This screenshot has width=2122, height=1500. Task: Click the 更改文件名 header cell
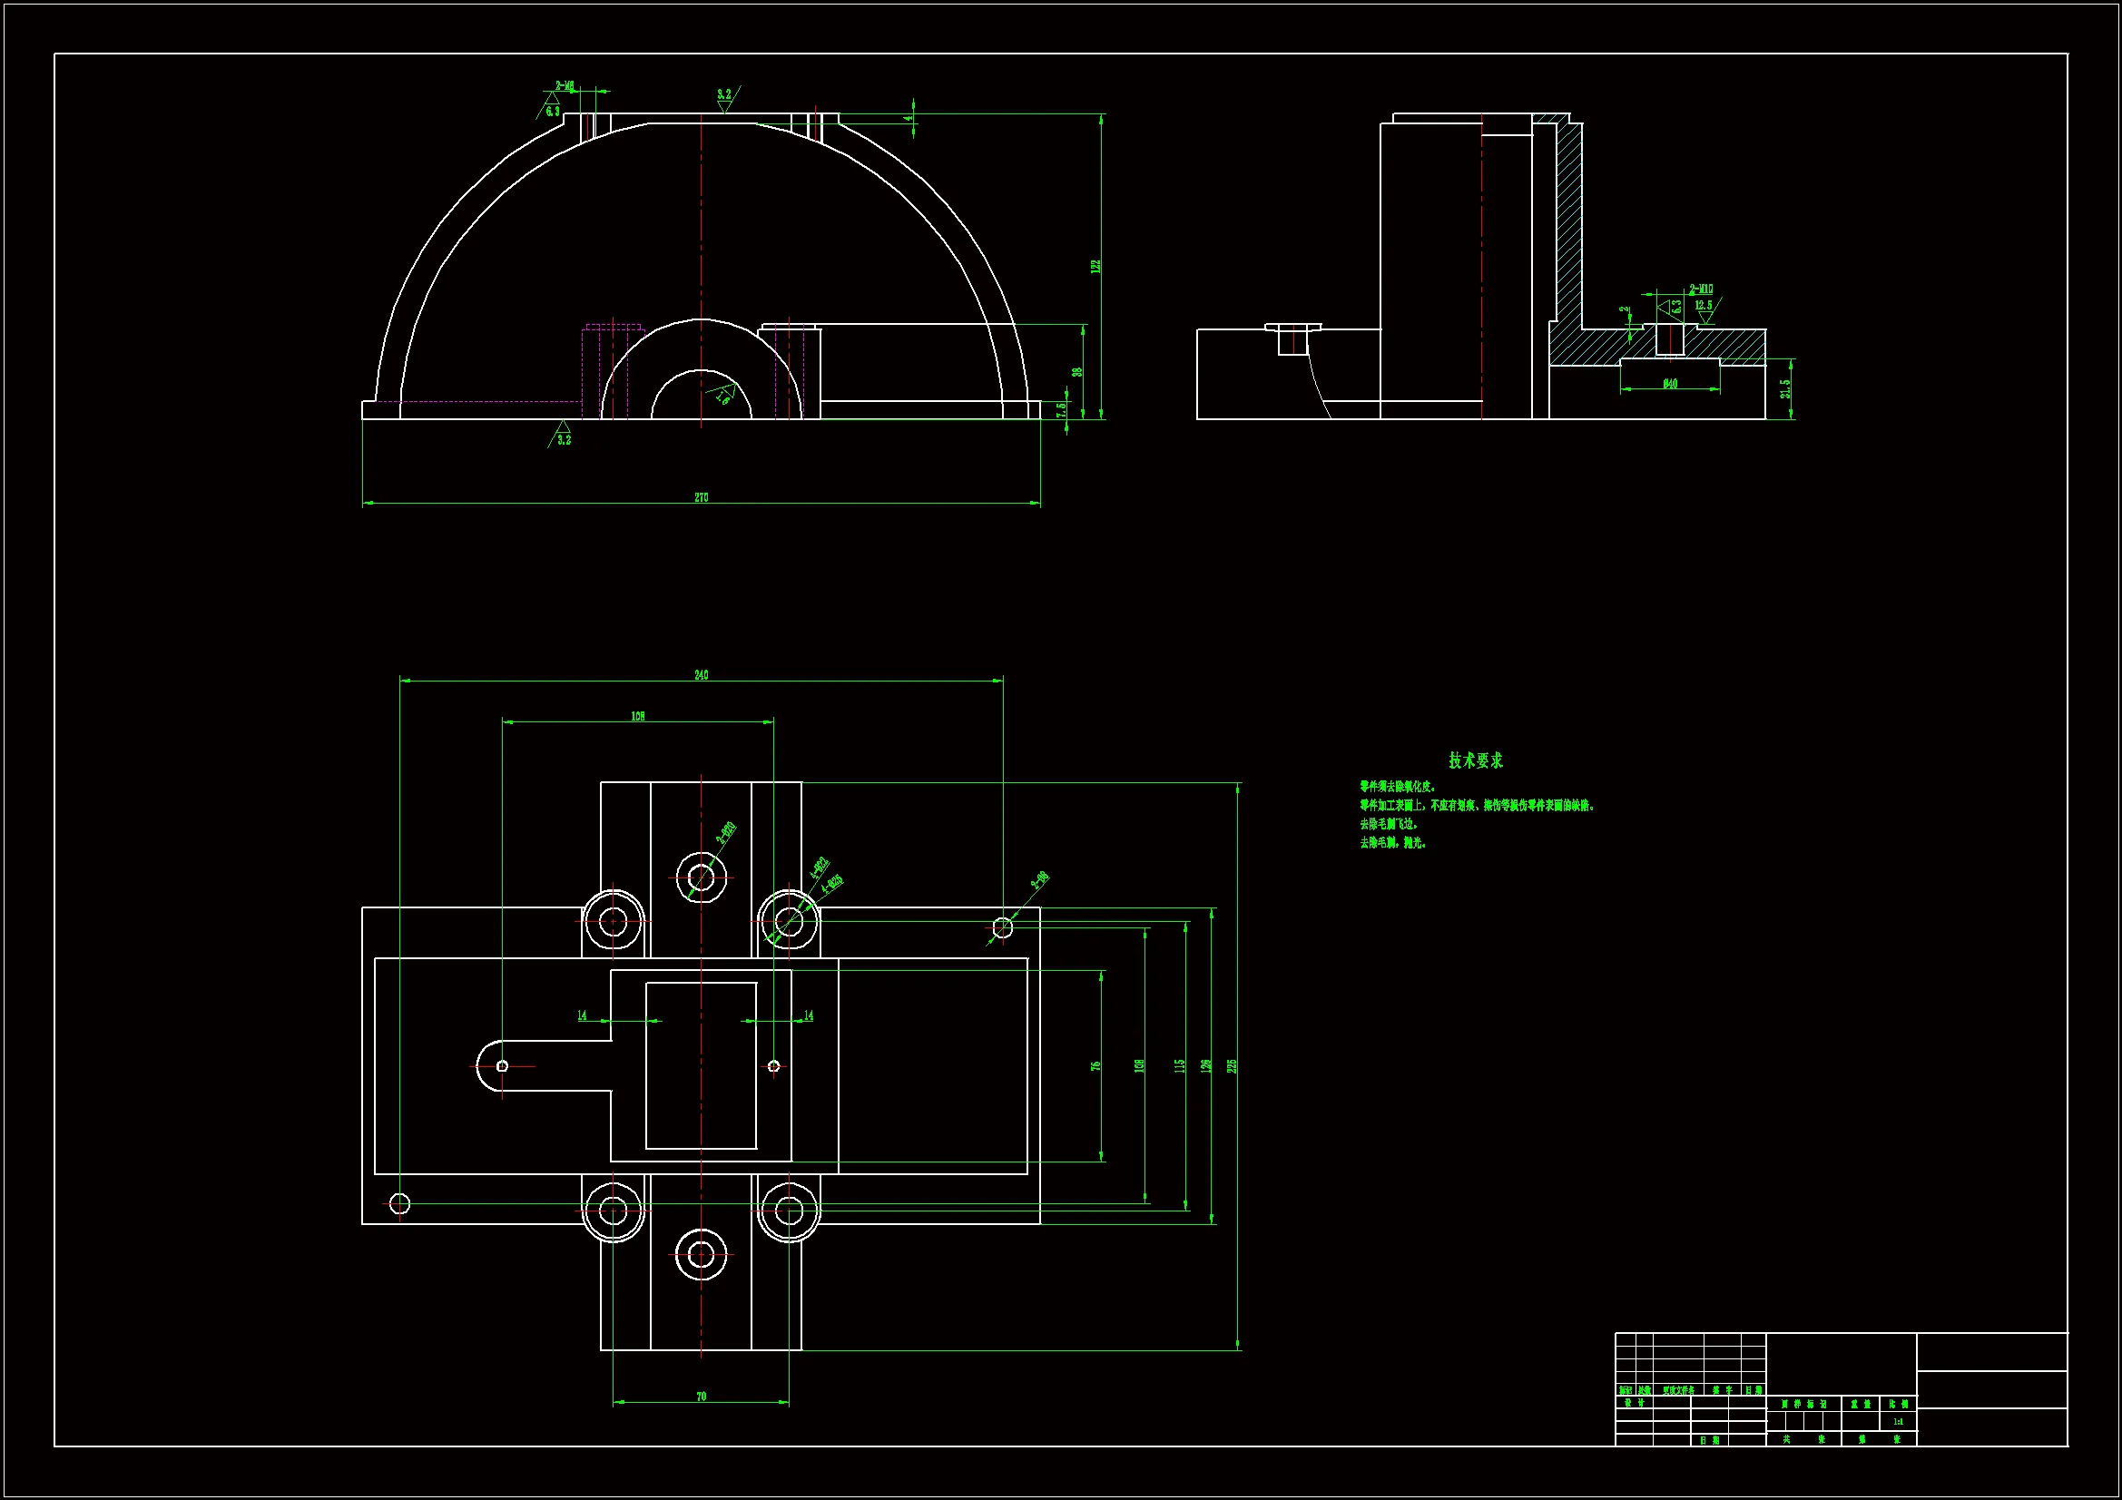1677,1390
